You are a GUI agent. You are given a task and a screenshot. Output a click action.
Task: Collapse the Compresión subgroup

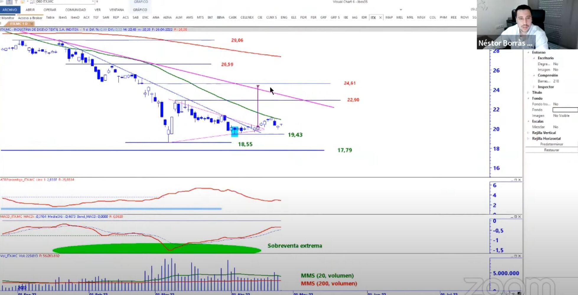pos(534,76)
